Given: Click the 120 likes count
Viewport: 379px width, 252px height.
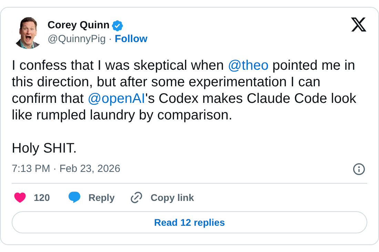Looking at the screenshot, I should pos(42,198).
